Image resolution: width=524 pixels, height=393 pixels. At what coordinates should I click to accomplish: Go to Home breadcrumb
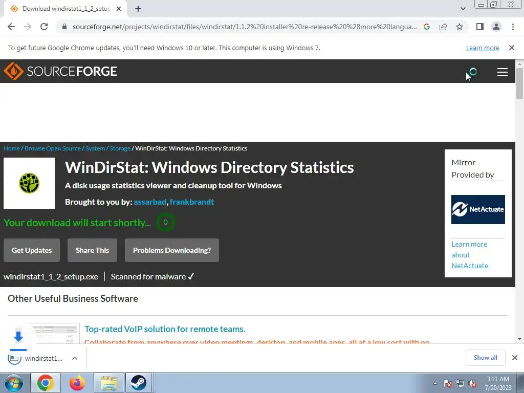[12, 148]
